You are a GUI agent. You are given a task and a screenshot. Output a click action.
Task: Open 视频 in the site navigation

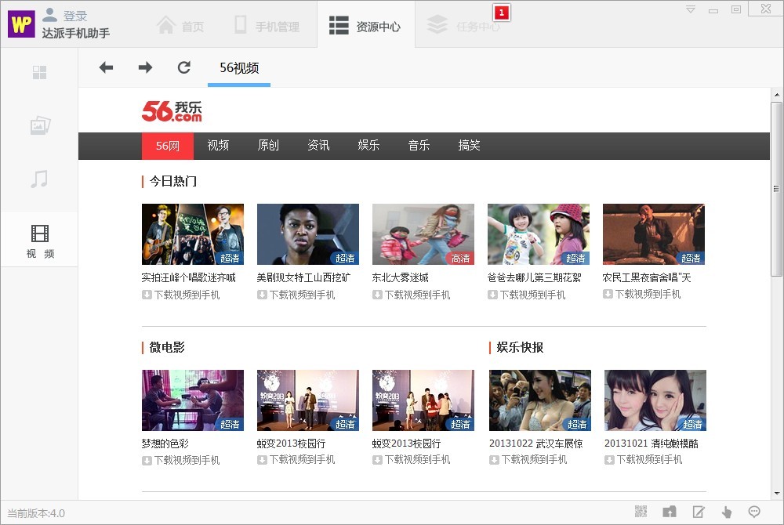pyautogui.click(x=218, y=146)
